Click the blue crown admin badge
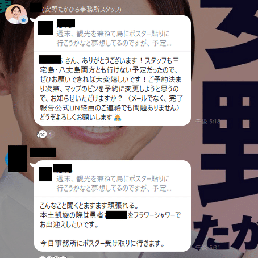Screen dimensions: 258x258 click(24, 20)
